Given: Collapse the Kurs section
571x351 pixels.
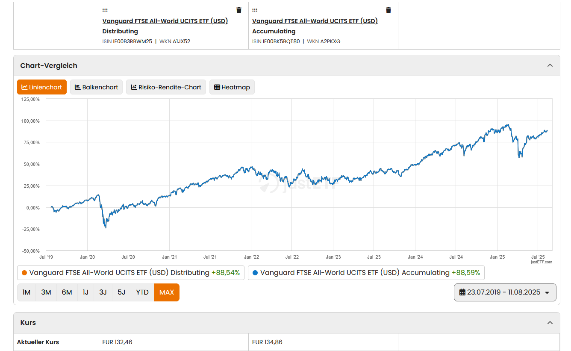Looking at the screenshot, I should point(550,323).
